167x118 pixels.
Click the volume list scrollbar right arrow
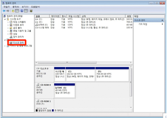tap(131, 62)
